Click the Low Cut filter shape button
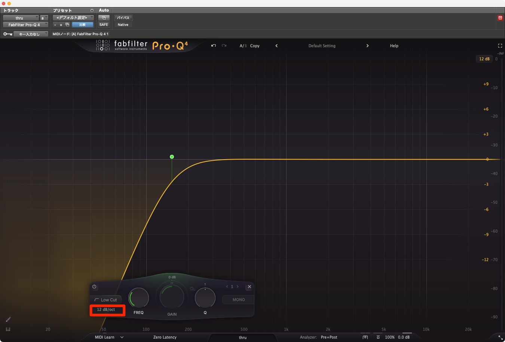The image size is (505, 342). (x=105, y=300)
